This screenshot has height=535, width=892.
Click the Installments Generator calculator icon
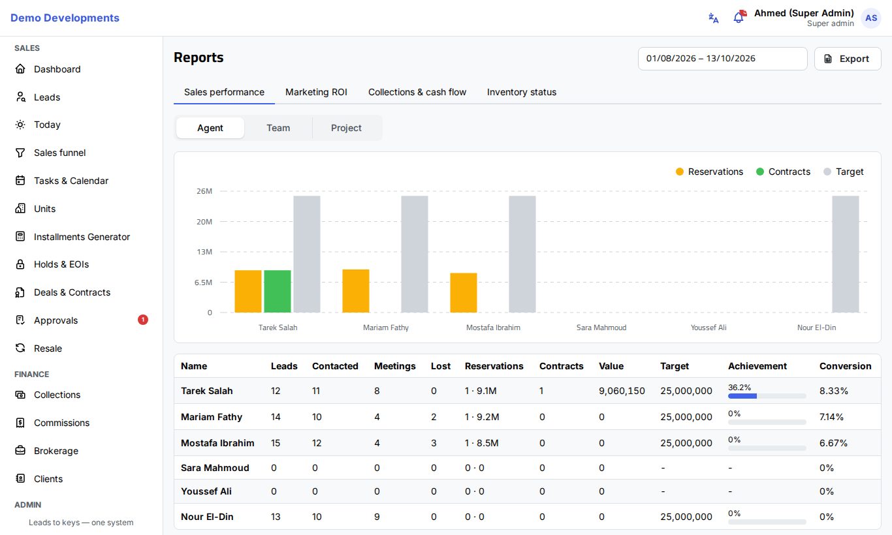(x=20, y=237)
